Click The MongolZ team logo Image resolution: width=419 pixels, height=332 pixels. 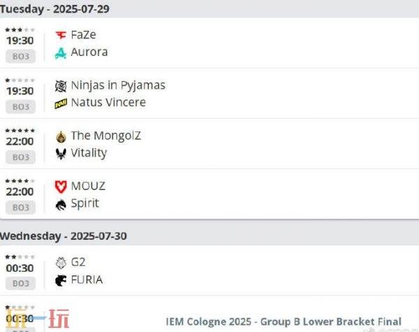[61, 137]
